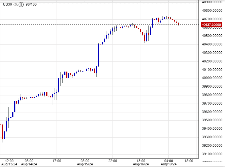Viewport: 225px width, 167px height.
Task: Select the dashed current-price line
Action: pyautogui.click(x=99, y=25)
